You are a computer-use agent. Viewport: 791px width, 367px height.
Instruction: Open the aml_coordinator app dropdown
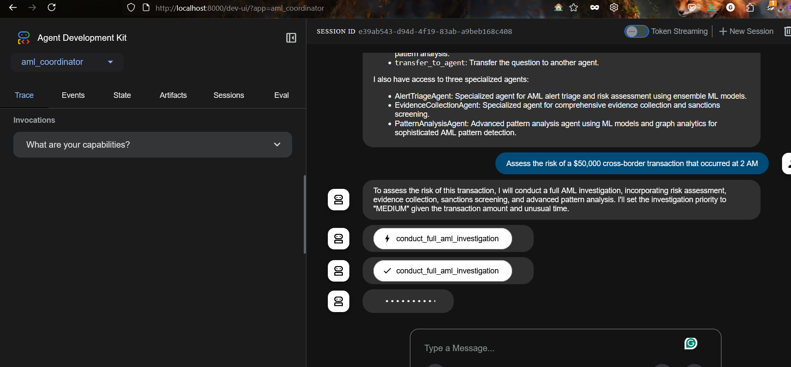tap(67, 62)
